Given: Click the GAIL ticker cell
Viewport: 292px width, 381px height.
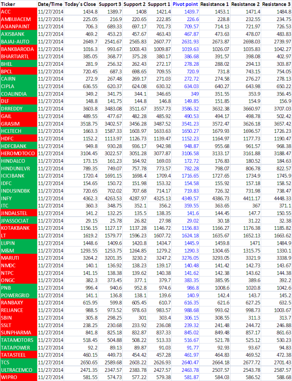Looking at the screenshot, I should (18, 116).
